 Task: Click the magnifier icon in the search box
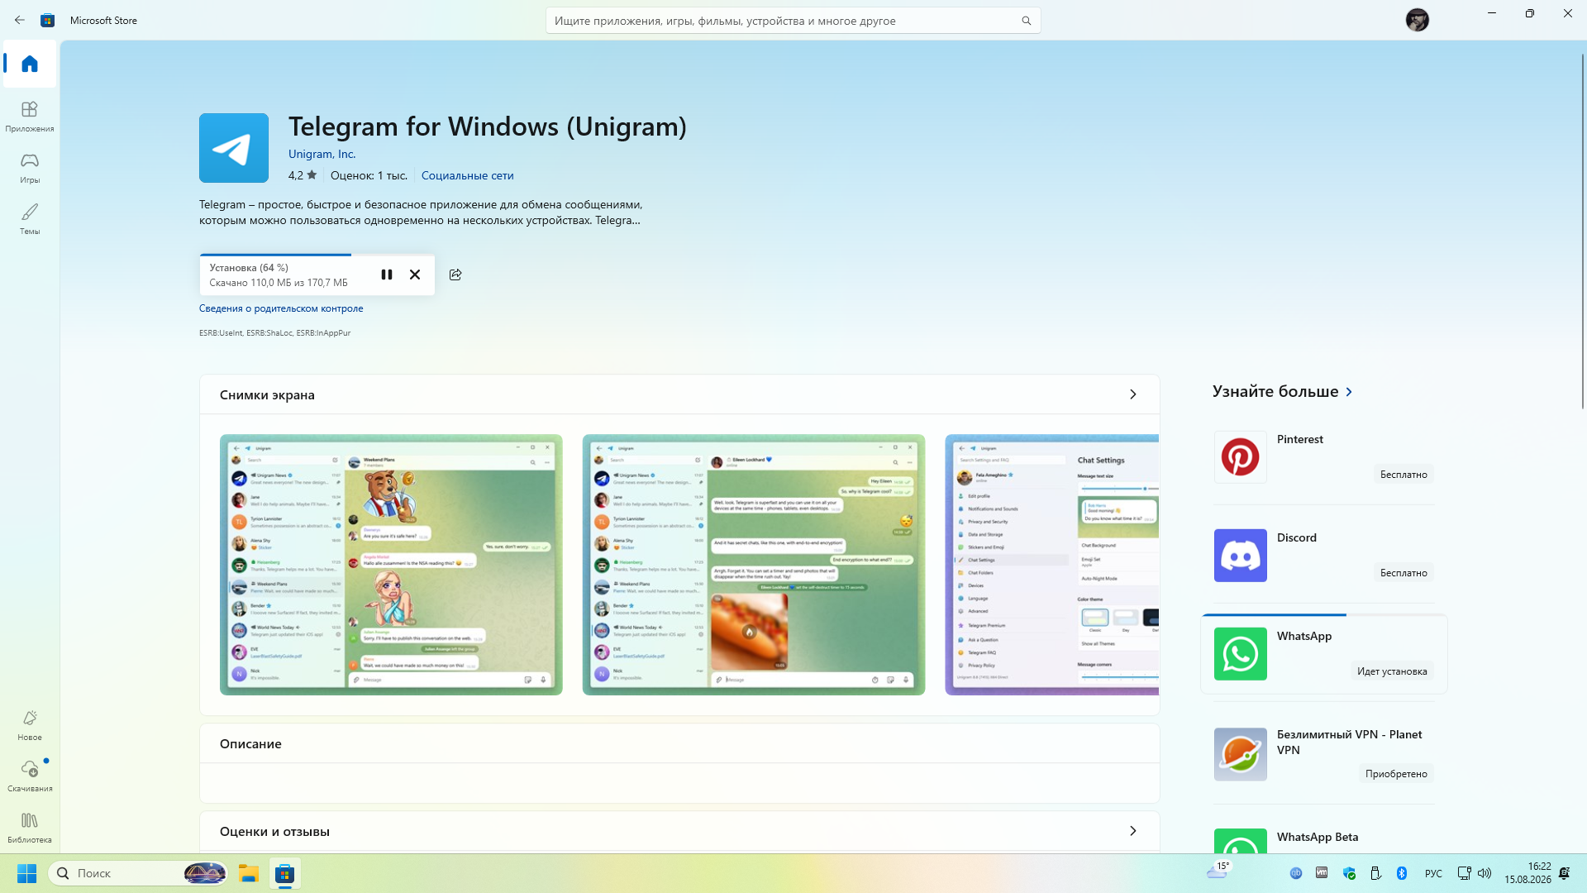tap(1026, 21)
